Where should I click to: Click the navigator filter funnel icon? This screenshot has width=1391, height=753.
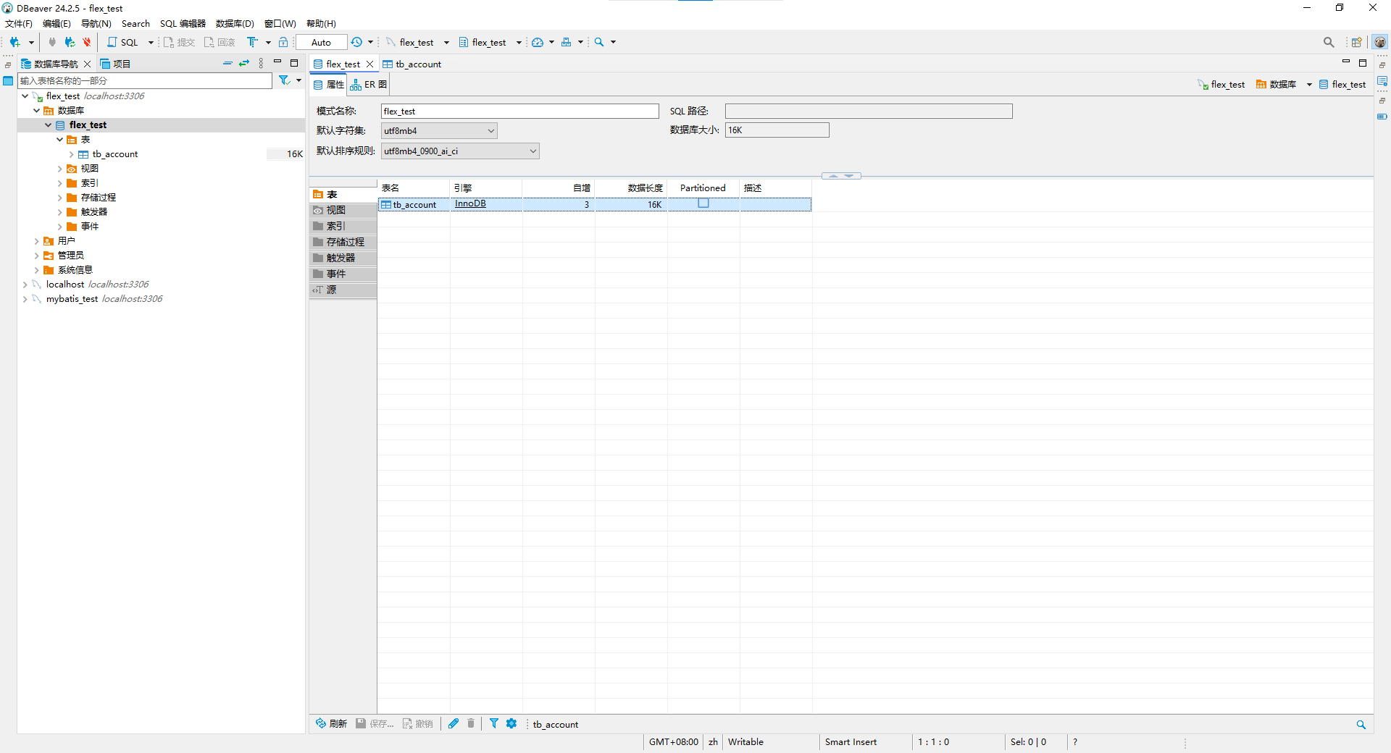click(285, 80)
